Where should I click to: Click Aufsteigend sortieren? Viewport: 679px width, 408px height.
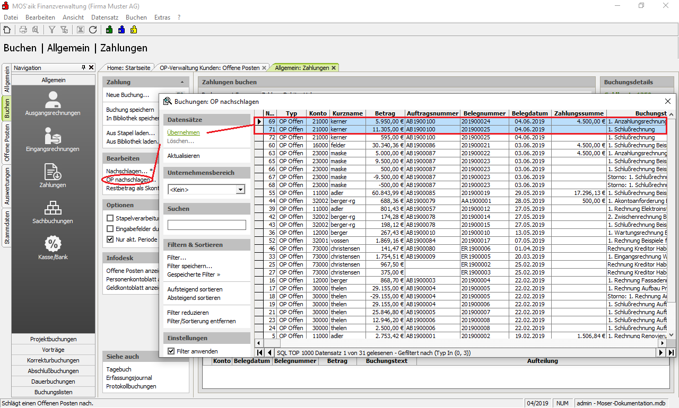point(195,289)
